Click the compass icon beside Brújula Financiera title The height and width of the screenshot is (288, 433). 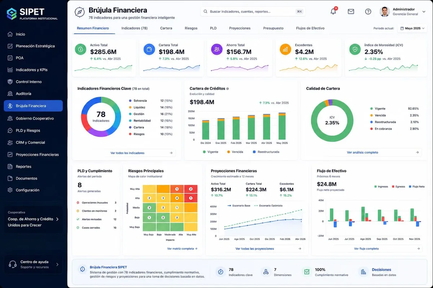coord(79,12)
